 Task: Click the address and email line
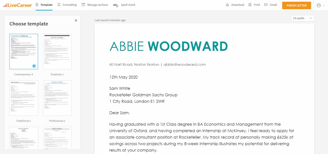[x=157, y=64]
